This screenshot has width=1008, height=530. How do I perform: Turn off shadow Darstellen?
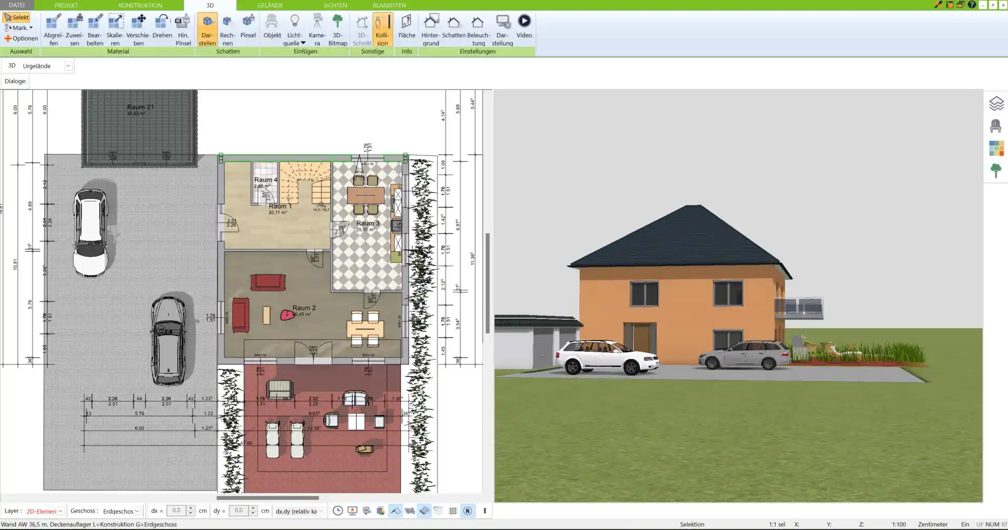pos(207,30)
